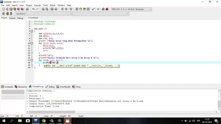Click the compile log vertical scrollbar thumb
This screenshot has height=124, width=221.
[219, 104]
